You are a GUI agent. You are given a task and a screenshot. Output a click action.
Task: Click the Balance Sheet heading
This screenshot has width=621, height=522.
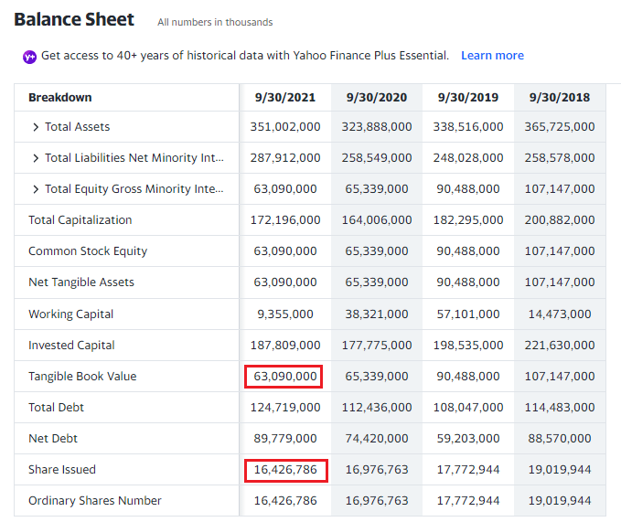74,20
